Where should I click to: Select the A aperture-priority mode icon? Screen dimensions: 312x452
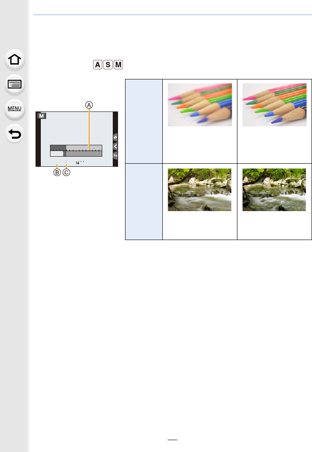point(98,65)
